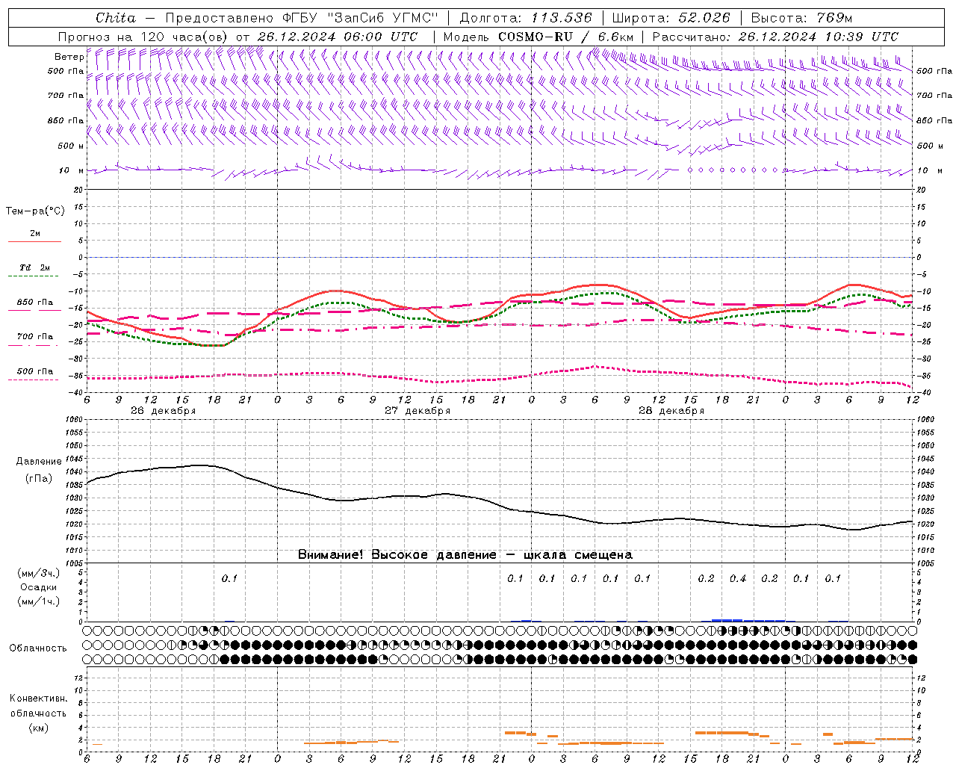
Task: Click the "28 декабря" date label
Action: tap(671, 411)
